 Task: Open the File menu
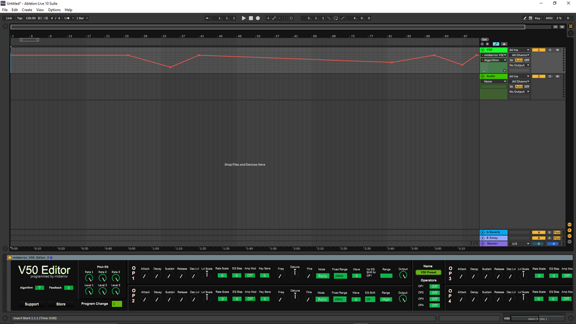[x=5, y=10]
